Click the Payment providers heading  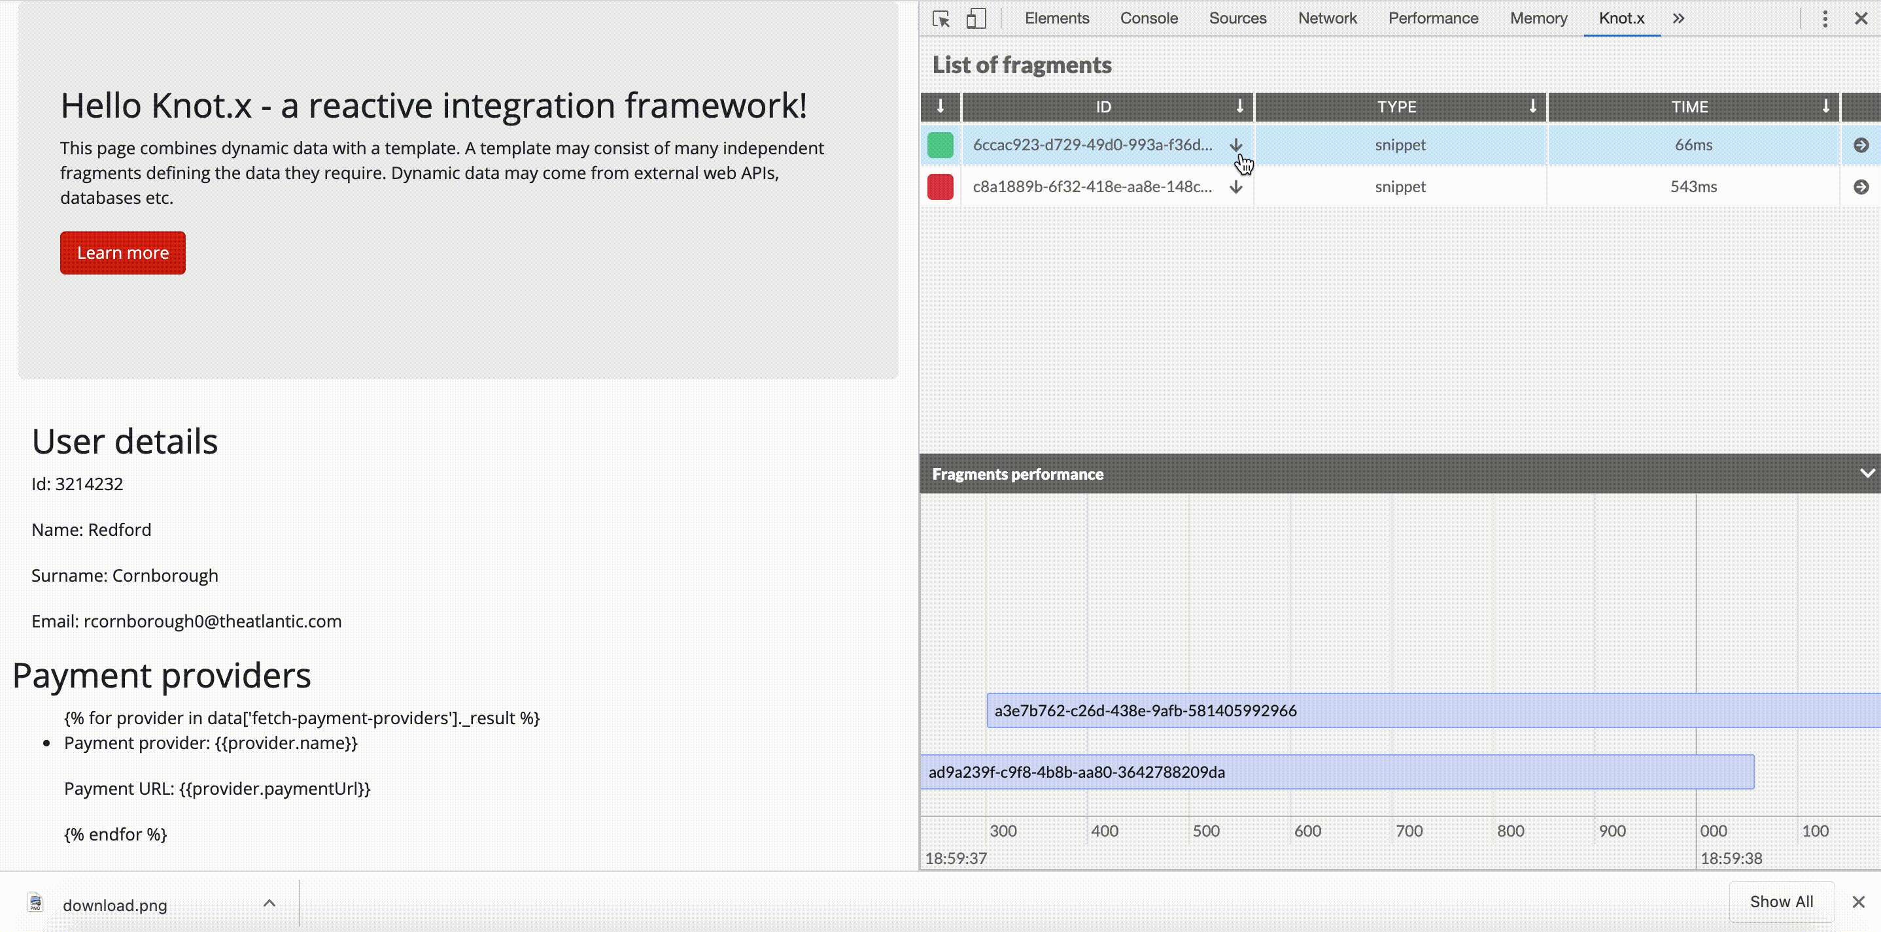tap(162, 675)
